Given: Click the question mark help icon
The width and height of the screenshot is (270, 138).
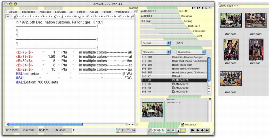Looking at the screenshot, I should pos(123,130).
